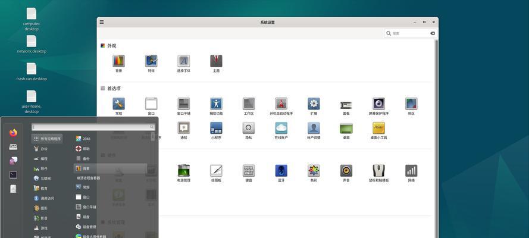Launch Firefox from the menu favorites

pyautogui.click(x=13, y=133)
